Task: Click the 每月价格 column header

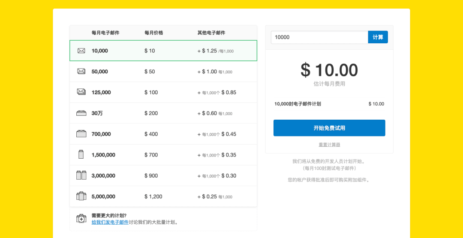Action: coord(153,33)
